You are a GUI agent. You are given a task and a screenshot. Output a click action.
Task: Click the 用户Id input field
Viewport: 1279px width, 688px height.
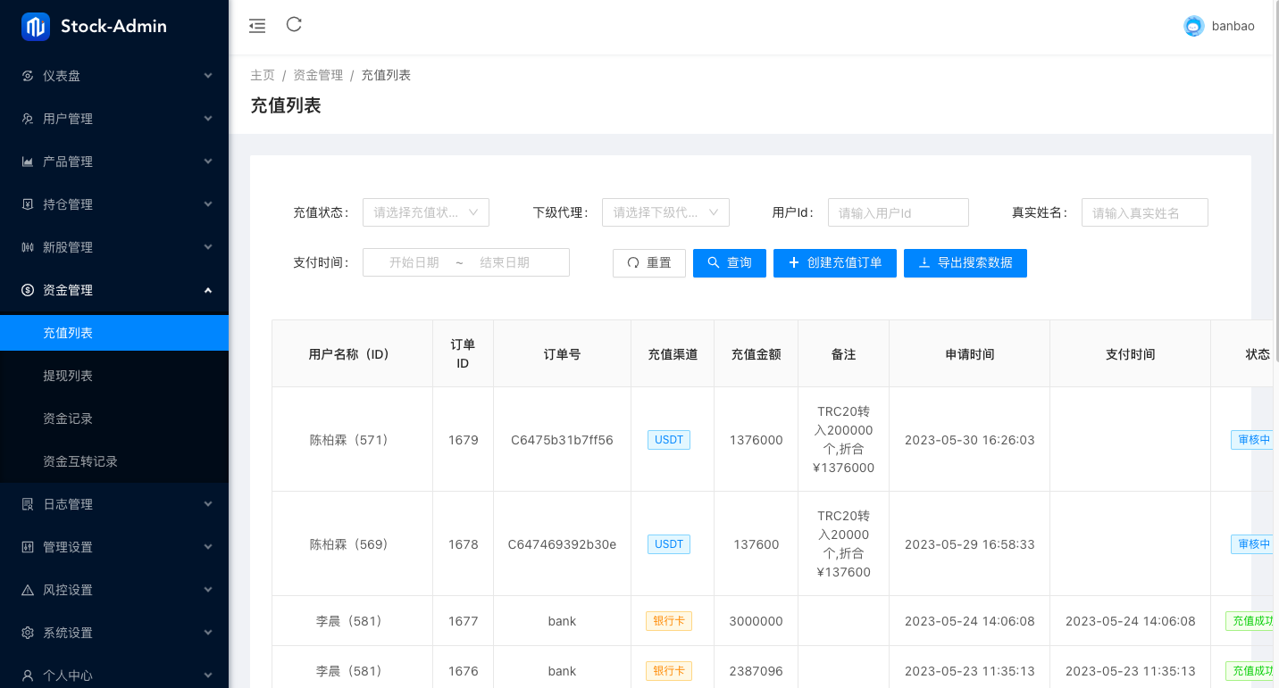pyautogui.click(x=898, y=212)
